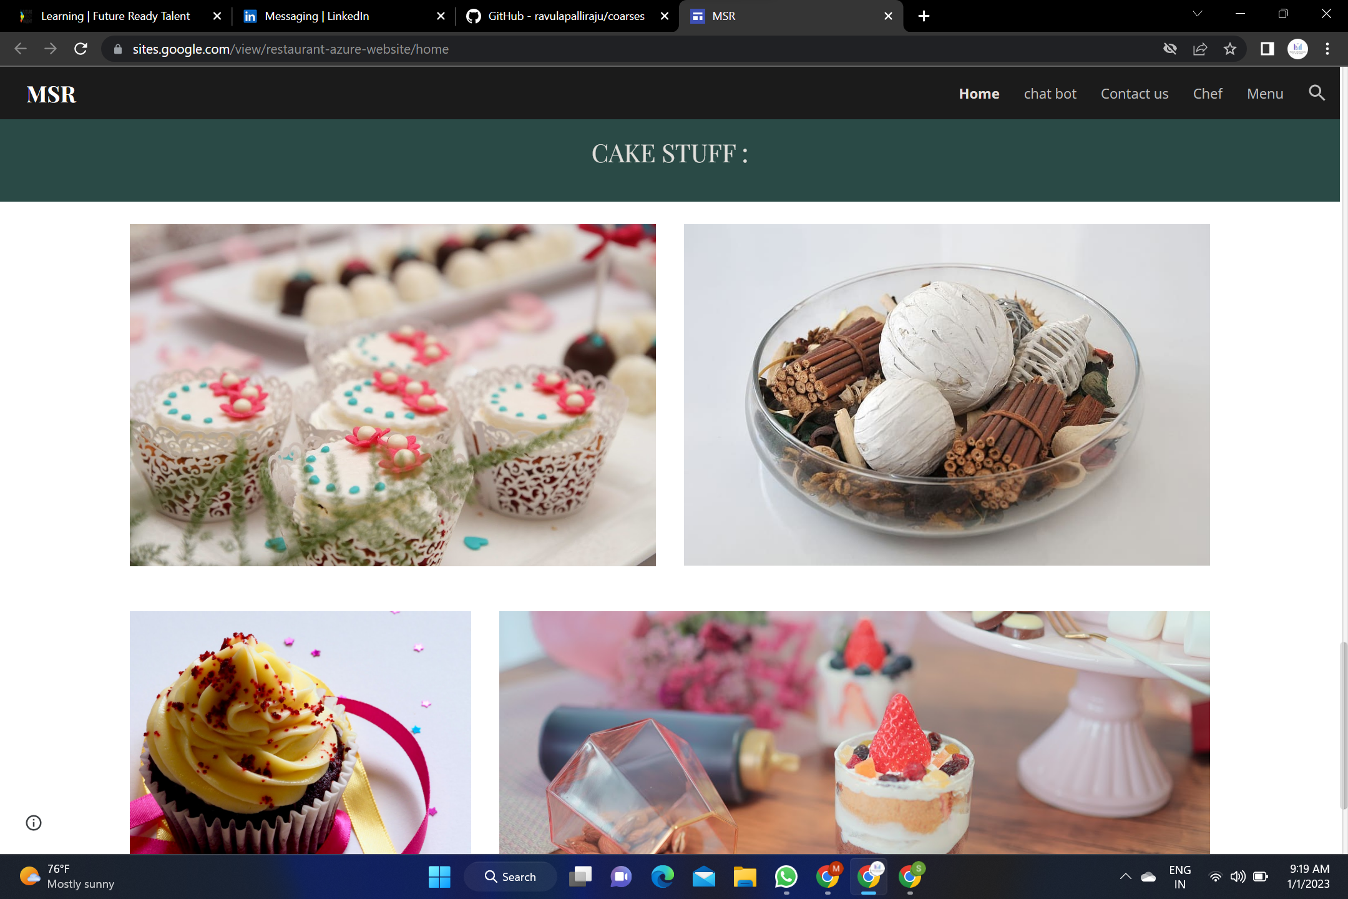Reload the page with the refresh icon
1348x899 pixels.
click(x=81, y=49)
